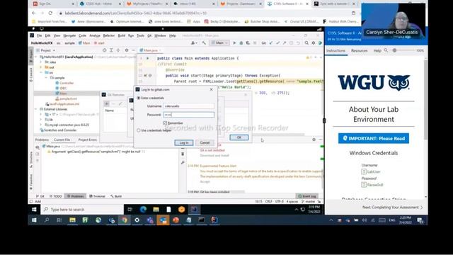Click the Build project hammer icon
The width and height of the screenshot is (453, 255).
204,43
